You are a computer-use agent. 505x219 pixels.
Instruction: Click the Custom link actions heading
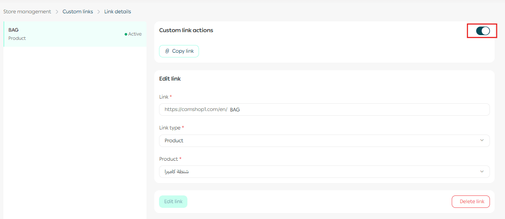186,30
